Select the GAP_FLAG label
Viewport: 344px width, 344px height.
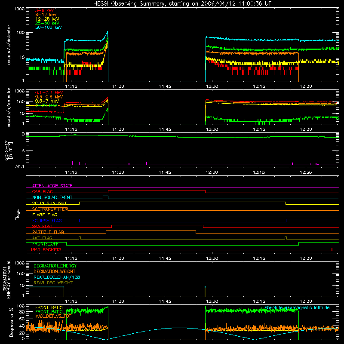pyautogui.click(x=42, y=191)
